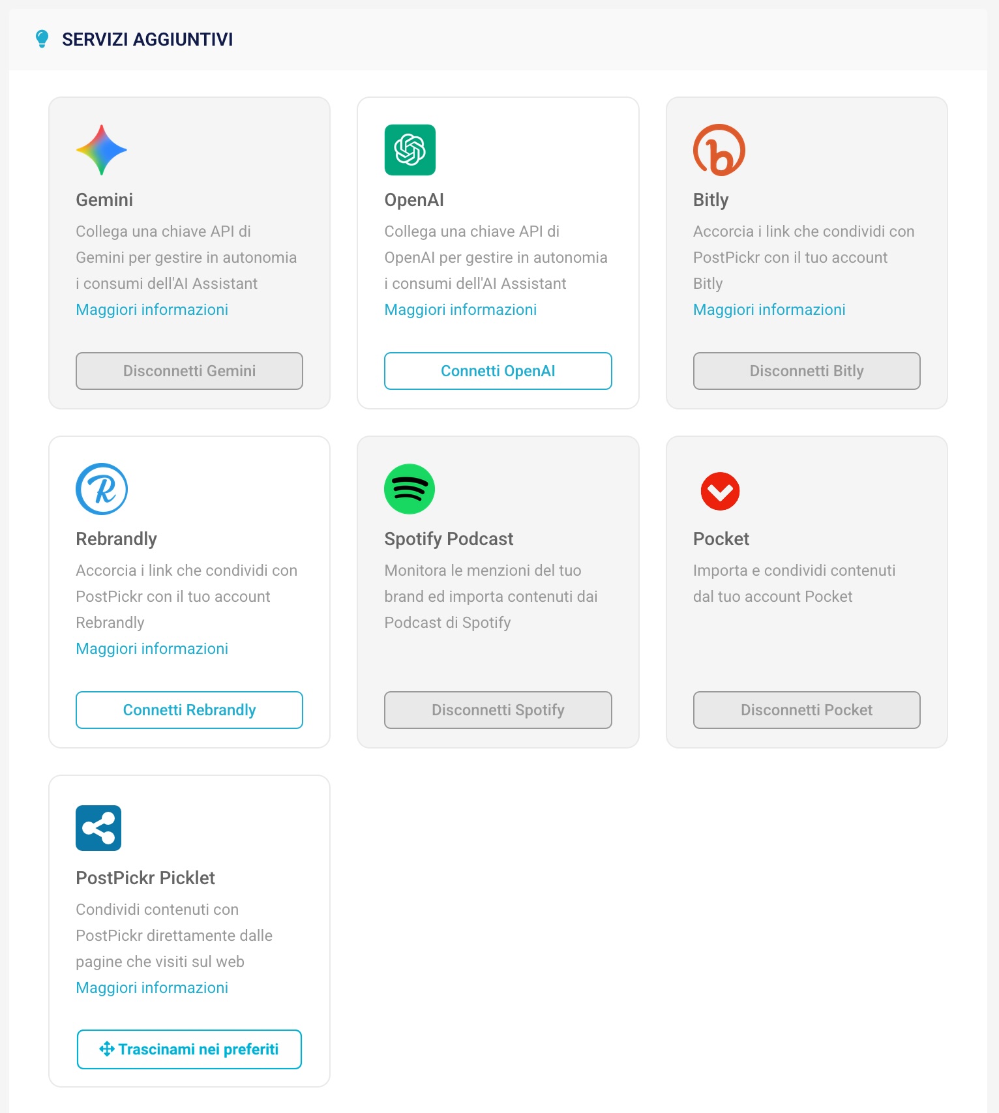This screenshot has height=1113, width=999.
Task: Open Maggiori informazioni link under Gemini
Action: [x=152, y=310]
